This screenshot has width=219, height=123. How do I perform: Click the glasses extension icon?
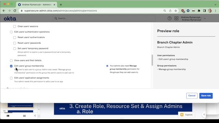[193, 11]
